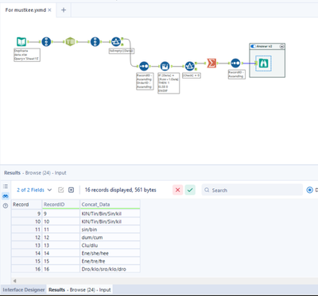Select the blue tool right after Input Data
318x296 pixels.
point(46,42)
